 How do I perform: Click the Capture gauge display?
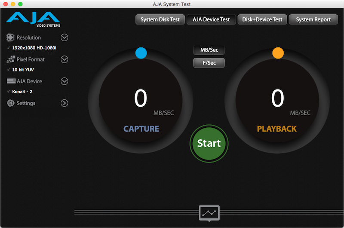tap(141, 103)
